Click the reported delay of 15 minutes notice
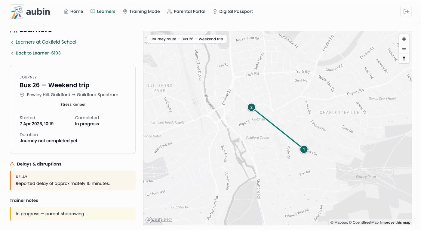421x230 pixels. (x=72, y=180)
